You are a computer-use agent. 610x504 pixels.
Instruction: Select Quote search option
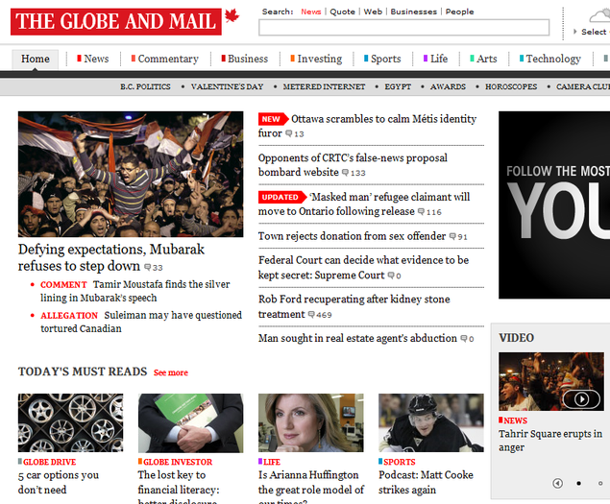(x=342, y=12)
